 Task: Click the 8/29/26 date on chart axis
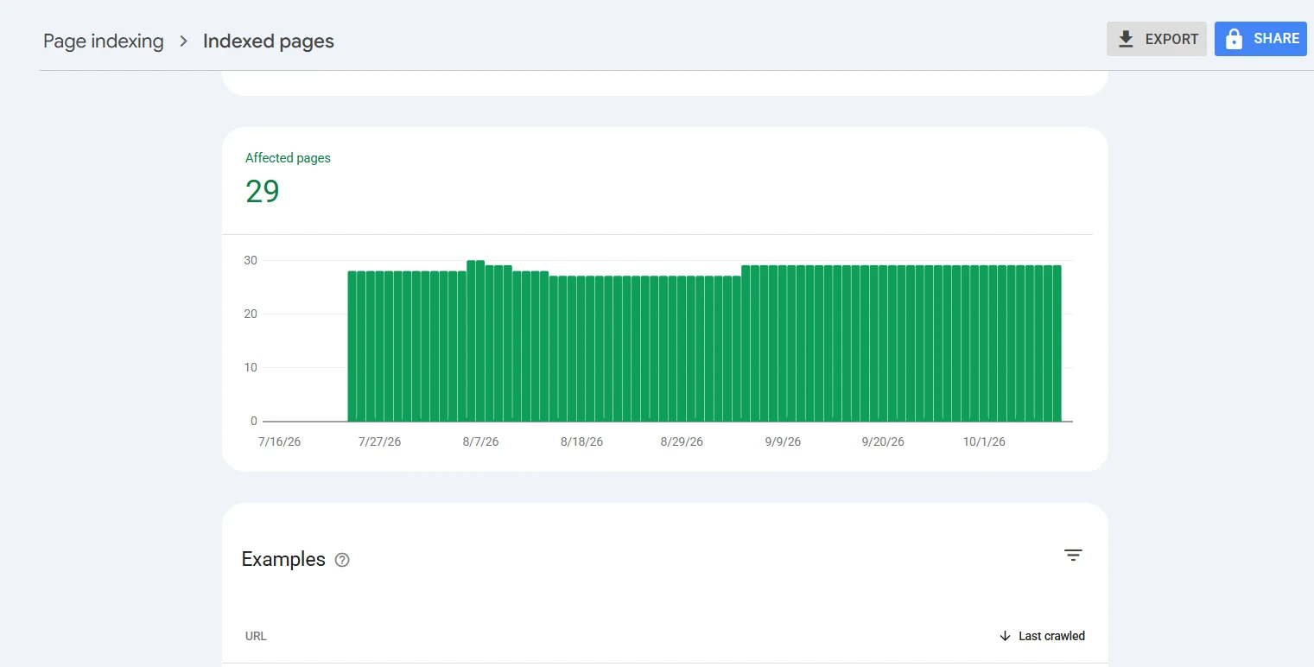pyautogui.click(x=682, y=441)
